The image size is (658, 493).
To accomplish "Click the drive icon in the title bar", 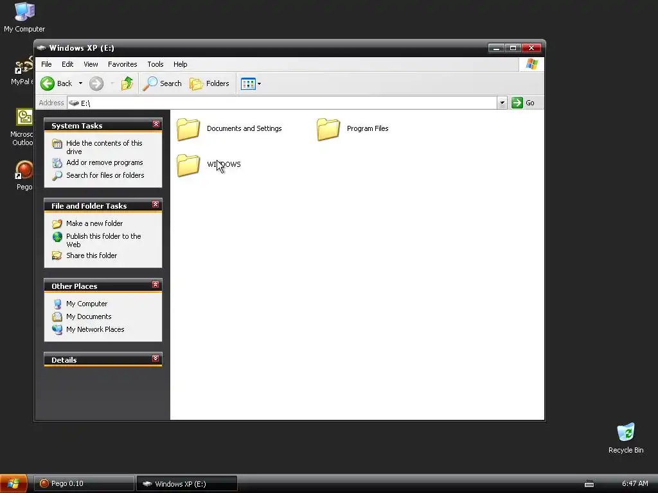I will pyautogui.click(x=41, y=48).
